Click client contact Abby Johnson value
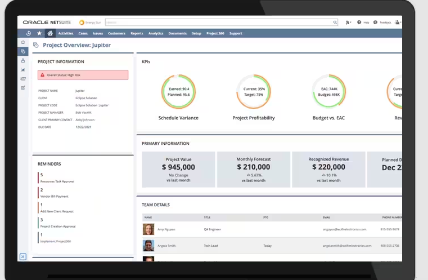This screenshot has width=428, height=280. point(85,120)
